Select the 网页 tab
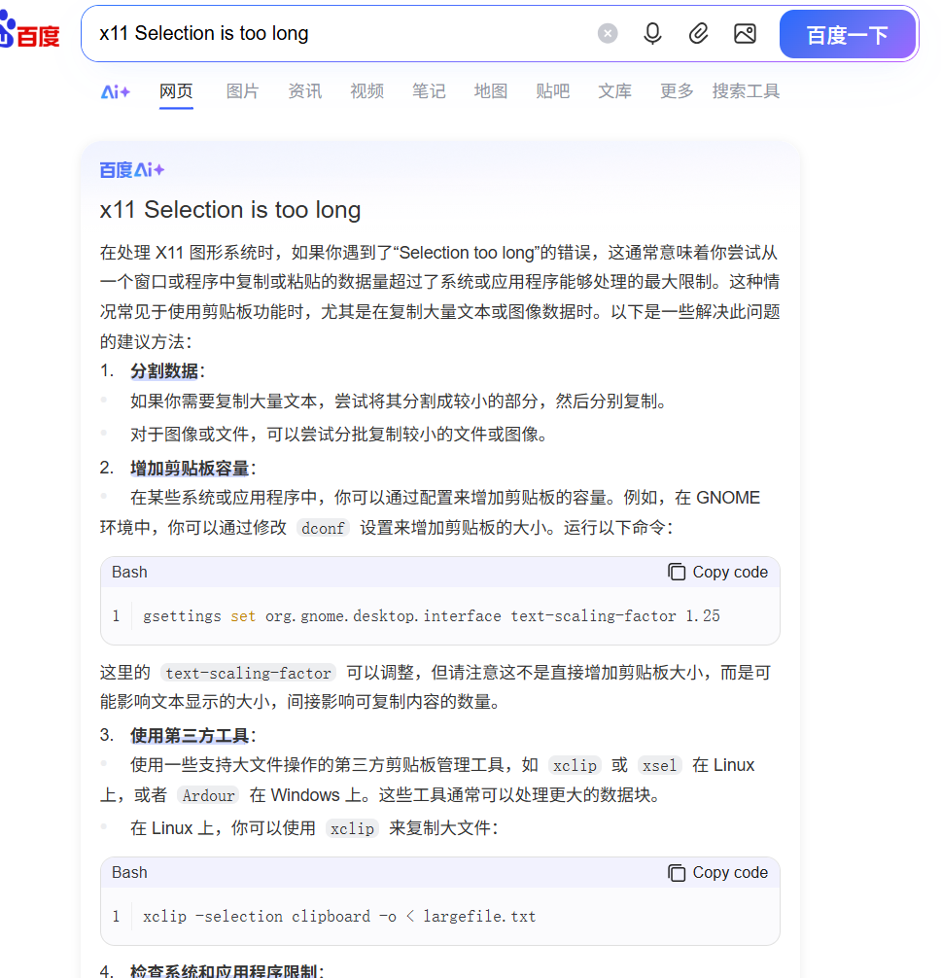941x978 pixels. tap(176, 91)
